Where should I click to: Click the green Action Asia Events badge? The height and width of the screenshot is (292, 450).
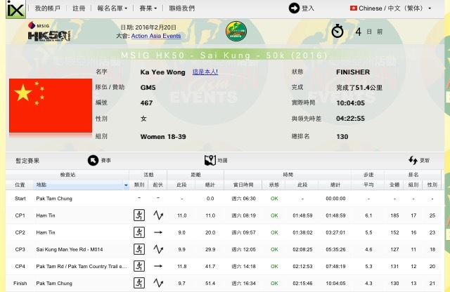coord(236,32)
